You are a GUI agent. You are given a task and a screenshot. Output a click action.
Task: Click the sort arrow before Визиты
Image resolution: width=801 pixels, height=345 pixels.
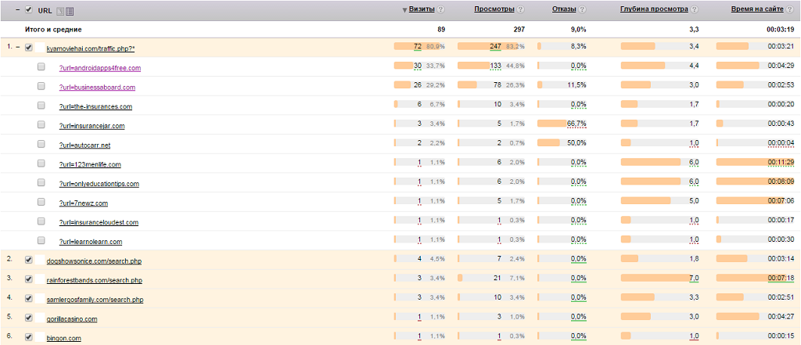[x=404, y=9]
